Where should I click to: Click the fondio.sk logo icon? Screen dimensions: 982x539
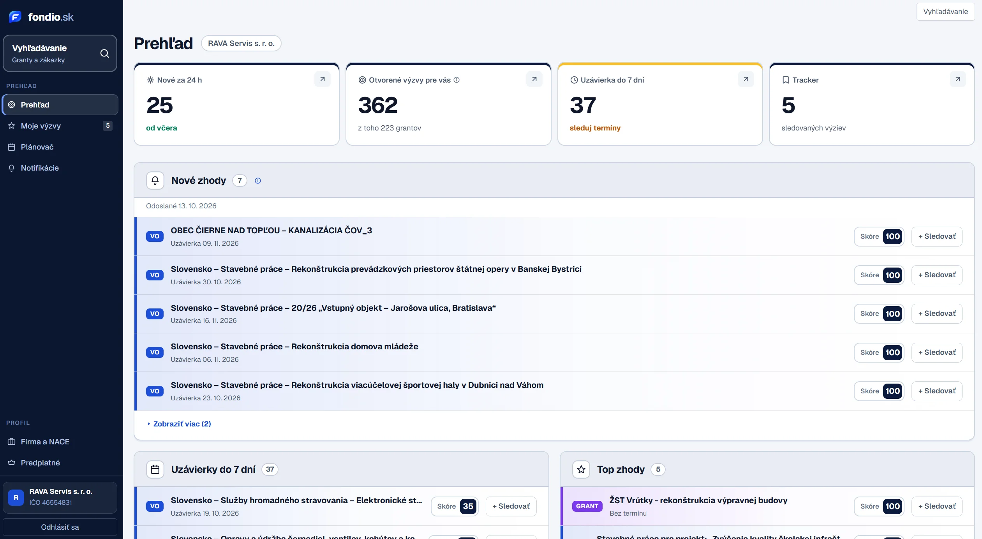coord(15,17)
